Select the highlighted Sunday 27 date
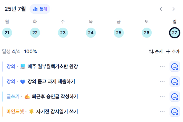The image size is (183, 122). pyautogui.click(x=174, y=33)
